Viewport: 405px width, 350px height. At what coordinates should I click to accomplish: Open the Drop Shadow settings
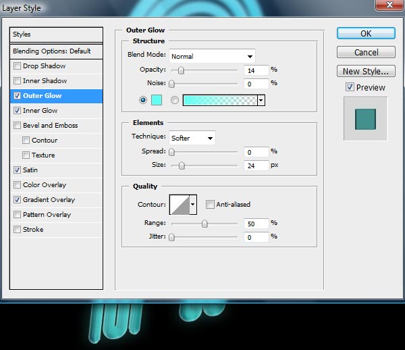44,66
